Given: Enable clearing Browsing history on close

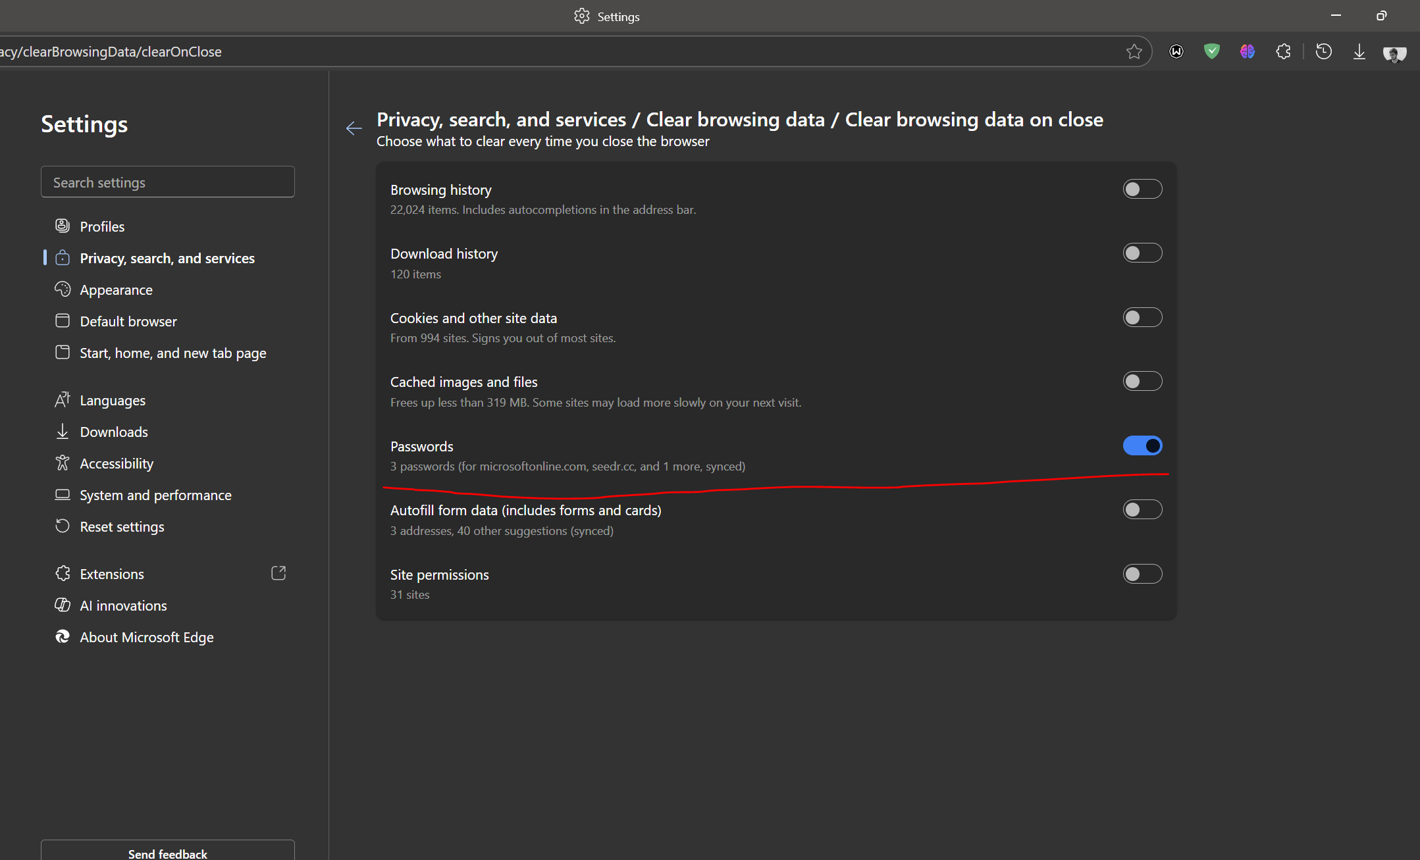Looking at the screenshot, I should 1142,190.
